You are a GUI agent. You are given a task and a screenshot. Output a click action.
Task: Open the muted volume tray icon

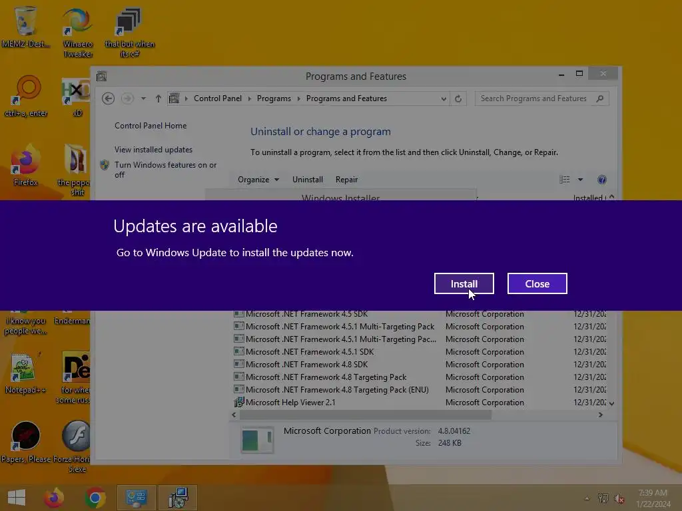coord(619,498)
